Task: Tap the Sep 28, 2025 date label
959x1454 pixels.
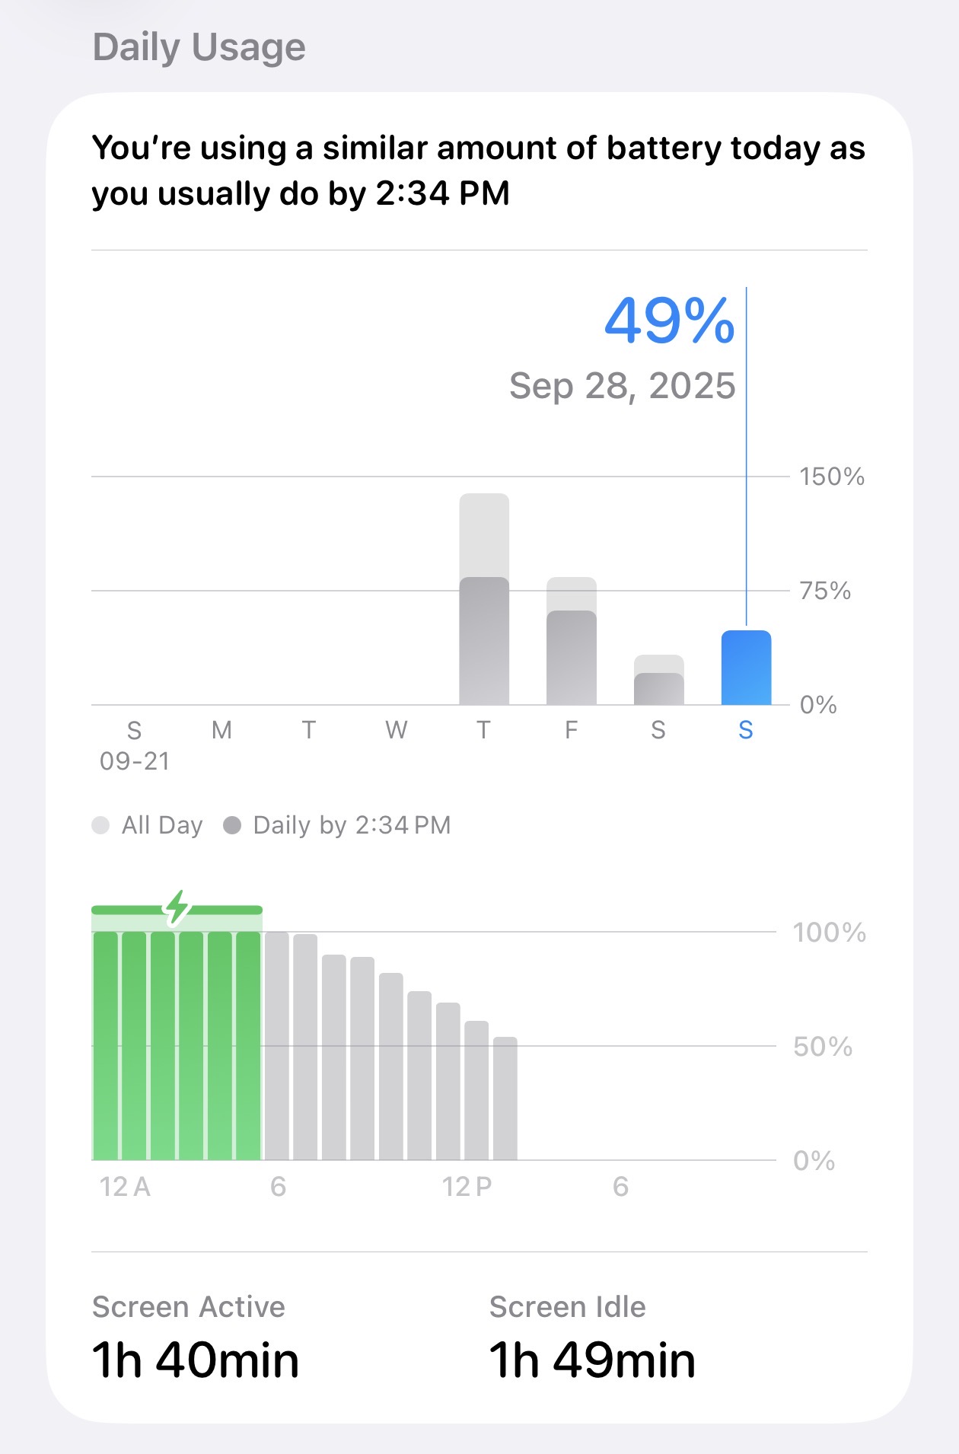Action: click(x=622, y=386)
